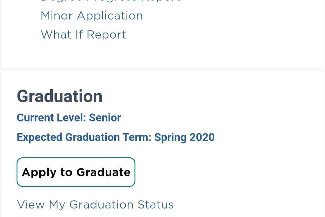
Task: View My Graduation Status link
Action: [95, 205]
